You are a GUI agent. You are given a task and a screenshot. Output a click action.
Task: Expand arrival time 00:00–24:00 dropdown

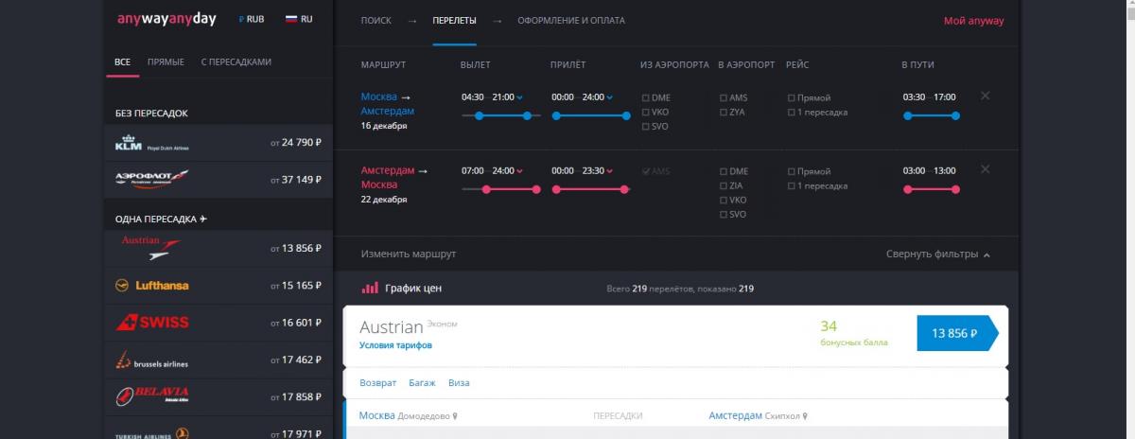pos(582,97)
